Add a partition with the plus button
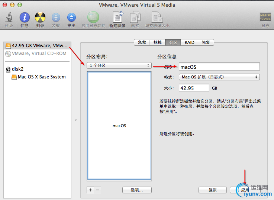The image size is (274, 200). 90,190
